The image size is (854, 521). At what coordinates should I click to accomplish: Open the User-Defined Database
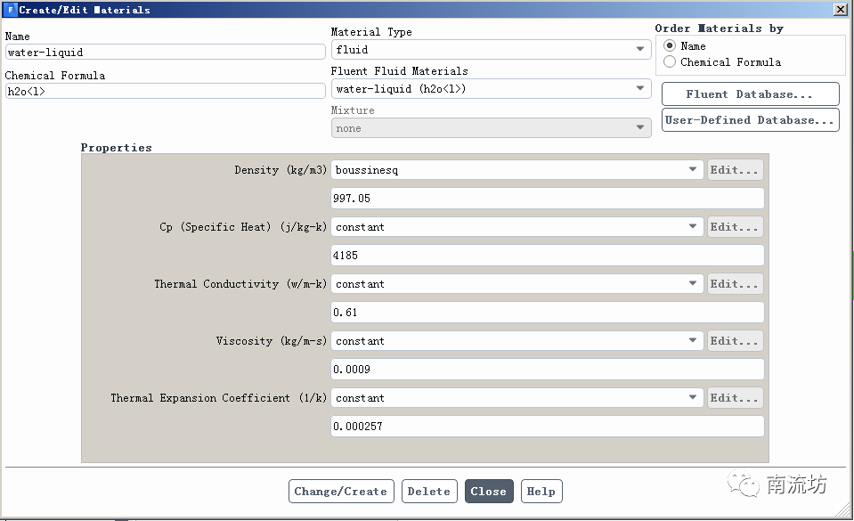click(x=750, y=120)
